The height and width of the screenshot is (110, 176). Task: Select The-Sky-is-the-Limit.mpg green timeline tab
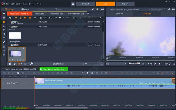point(54,69)
